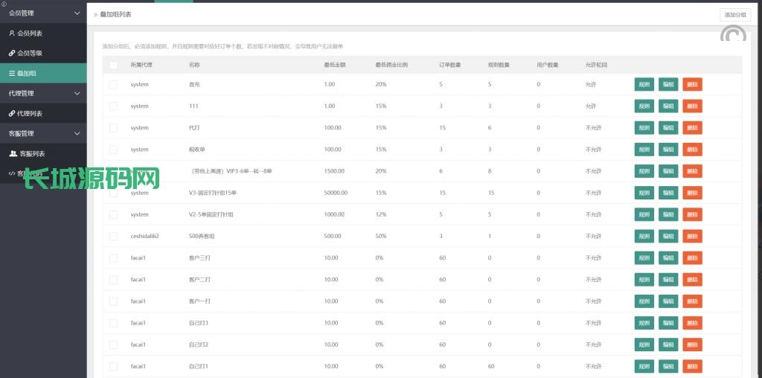Click 规则 for the 自己打1 row
This screenshot has width=762, height=378.
pyautogui.click(x=644, y=366)
